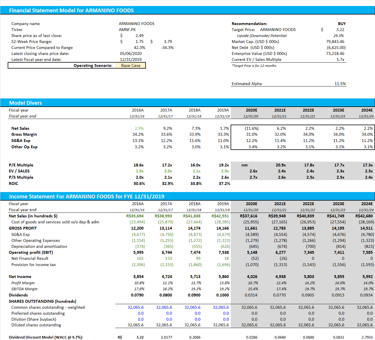Select 2024E Diluted shares outstanding 32,065.6

click(x=365, y=325)
